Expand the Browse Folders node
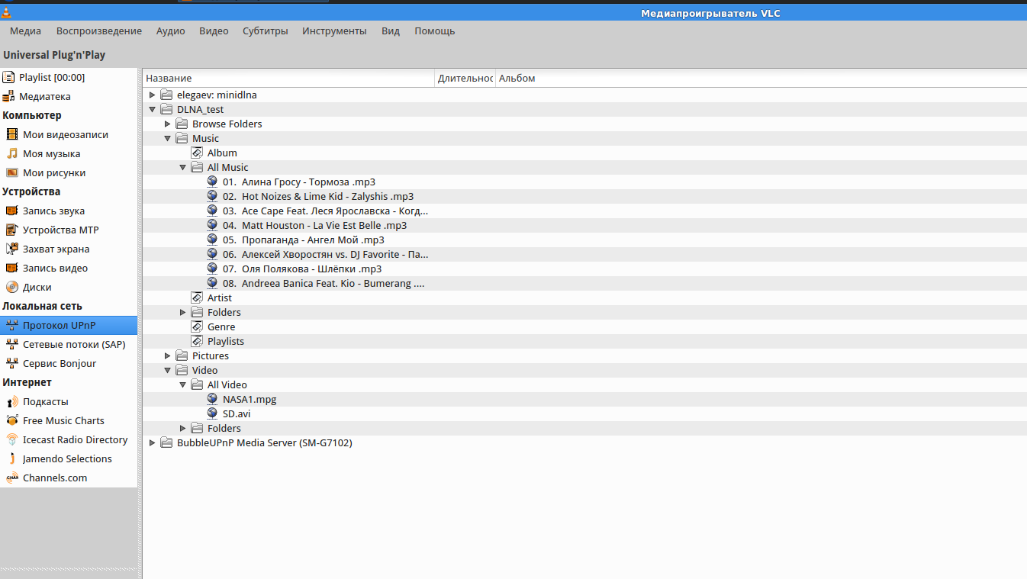 point(168,124)
